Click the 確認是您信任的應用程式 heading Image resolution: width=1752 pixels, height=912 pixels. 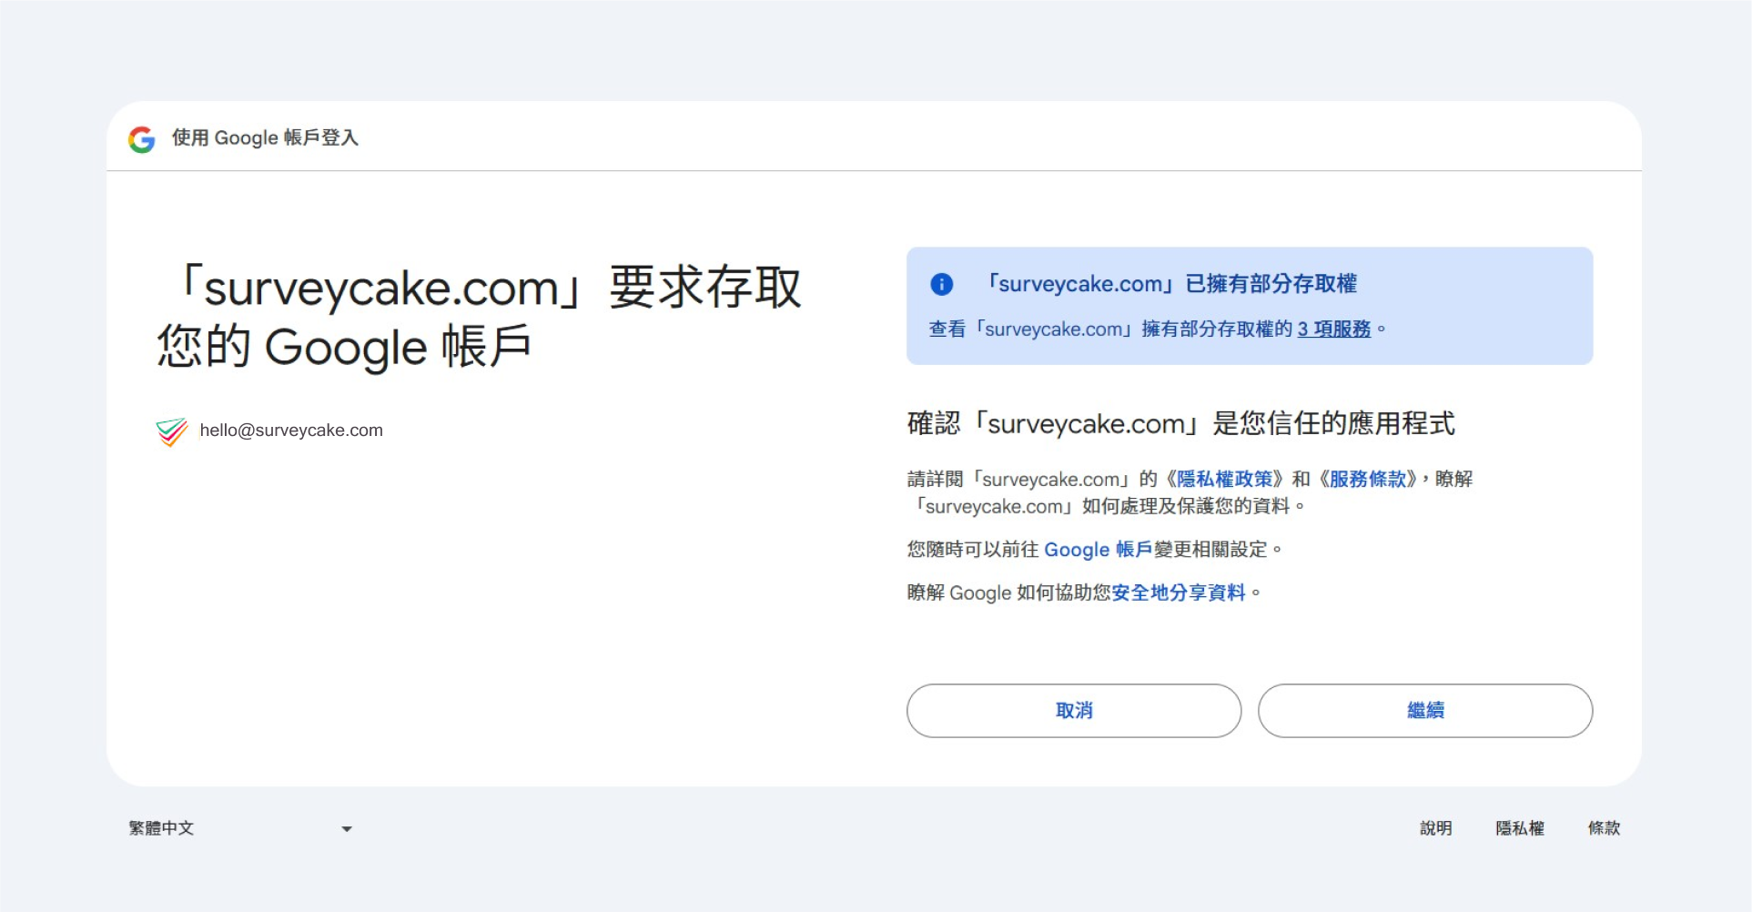pos(1183,423)
